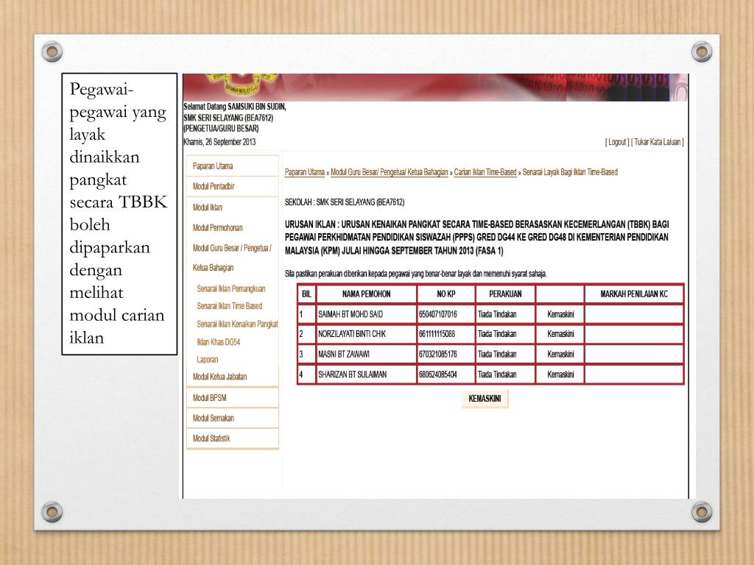Click NO KP column header

[445, 294]
